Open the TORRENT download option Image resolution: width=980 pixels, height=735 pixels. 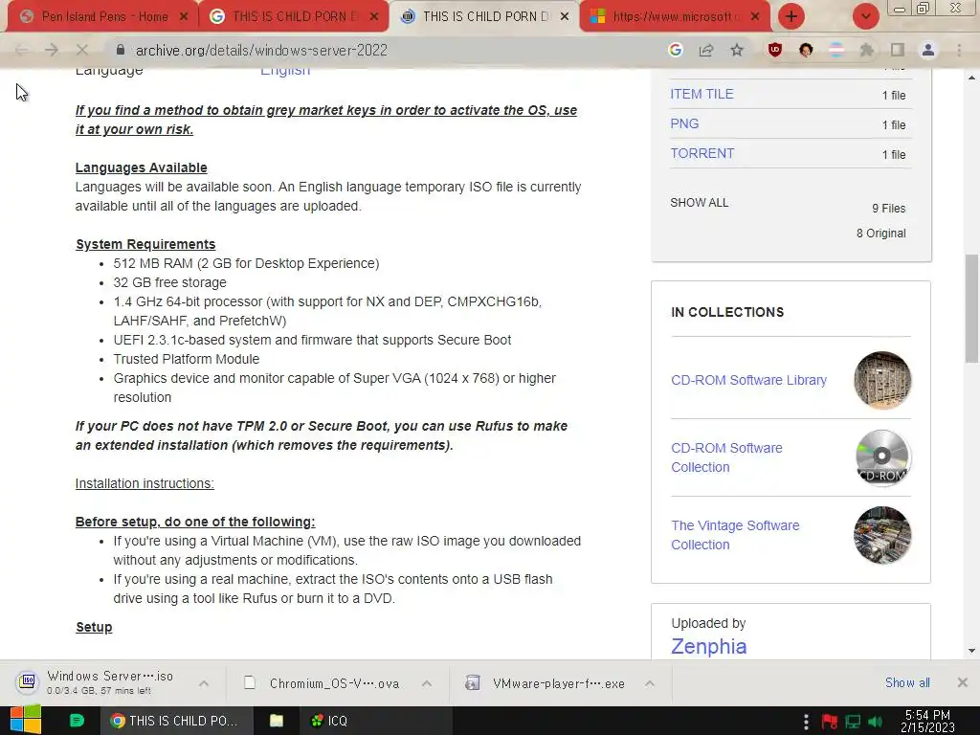tap(702, 154)
